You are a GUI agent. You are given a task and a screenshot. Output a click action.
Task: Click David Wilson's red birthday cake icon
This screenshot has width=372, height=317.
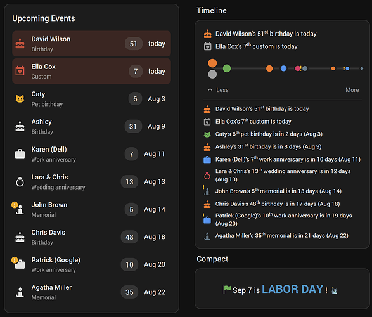coord(20,43)
